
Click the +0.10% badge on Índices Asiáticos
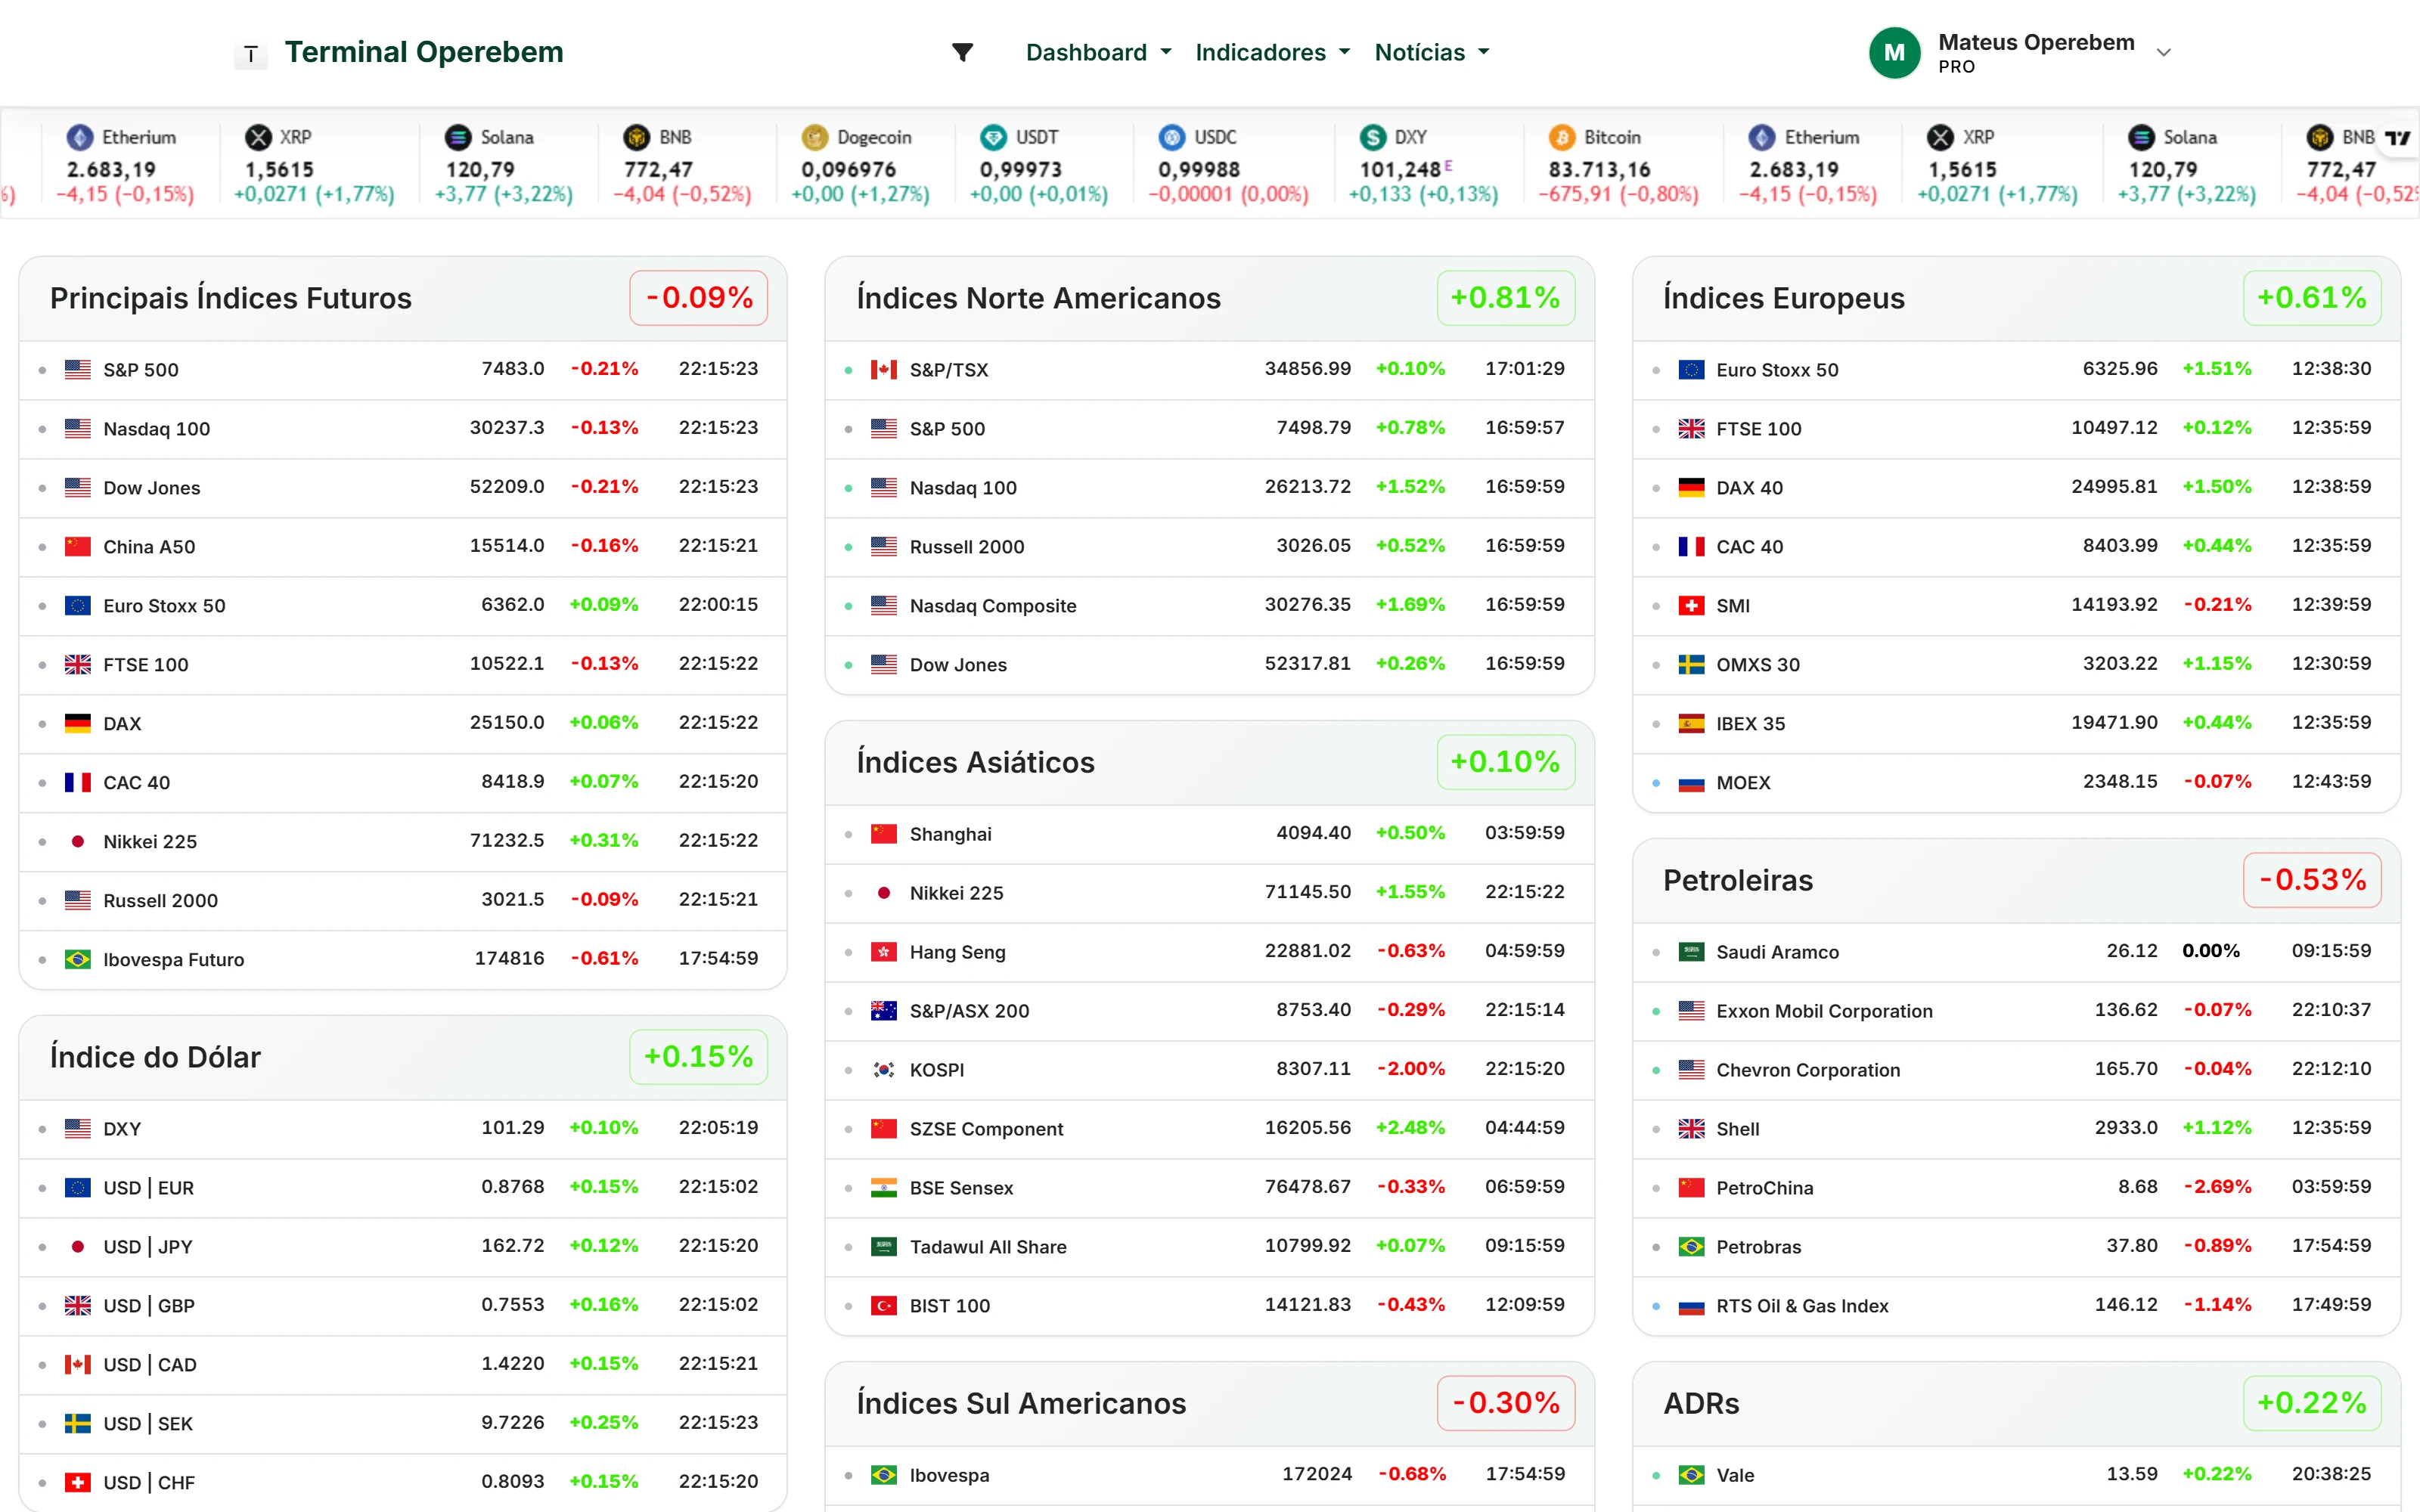[x=1505, y=761]
